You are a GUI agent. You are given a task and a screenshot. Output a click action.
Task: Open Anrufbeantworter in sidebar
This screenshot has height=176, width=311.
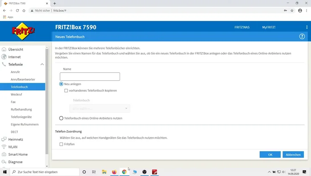click(23, 79)
